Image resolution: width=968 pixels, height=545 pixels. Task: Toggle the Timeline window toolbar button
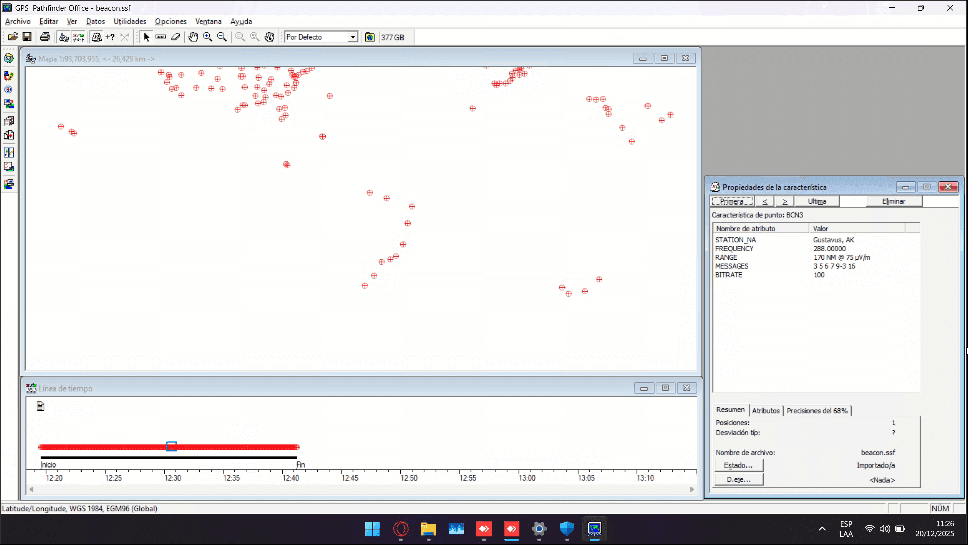pos(78,37)
